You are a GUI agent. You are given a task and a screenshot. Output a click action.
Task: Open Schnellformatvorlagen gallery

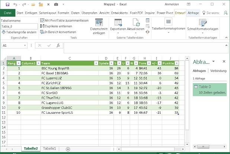point(203,26)
